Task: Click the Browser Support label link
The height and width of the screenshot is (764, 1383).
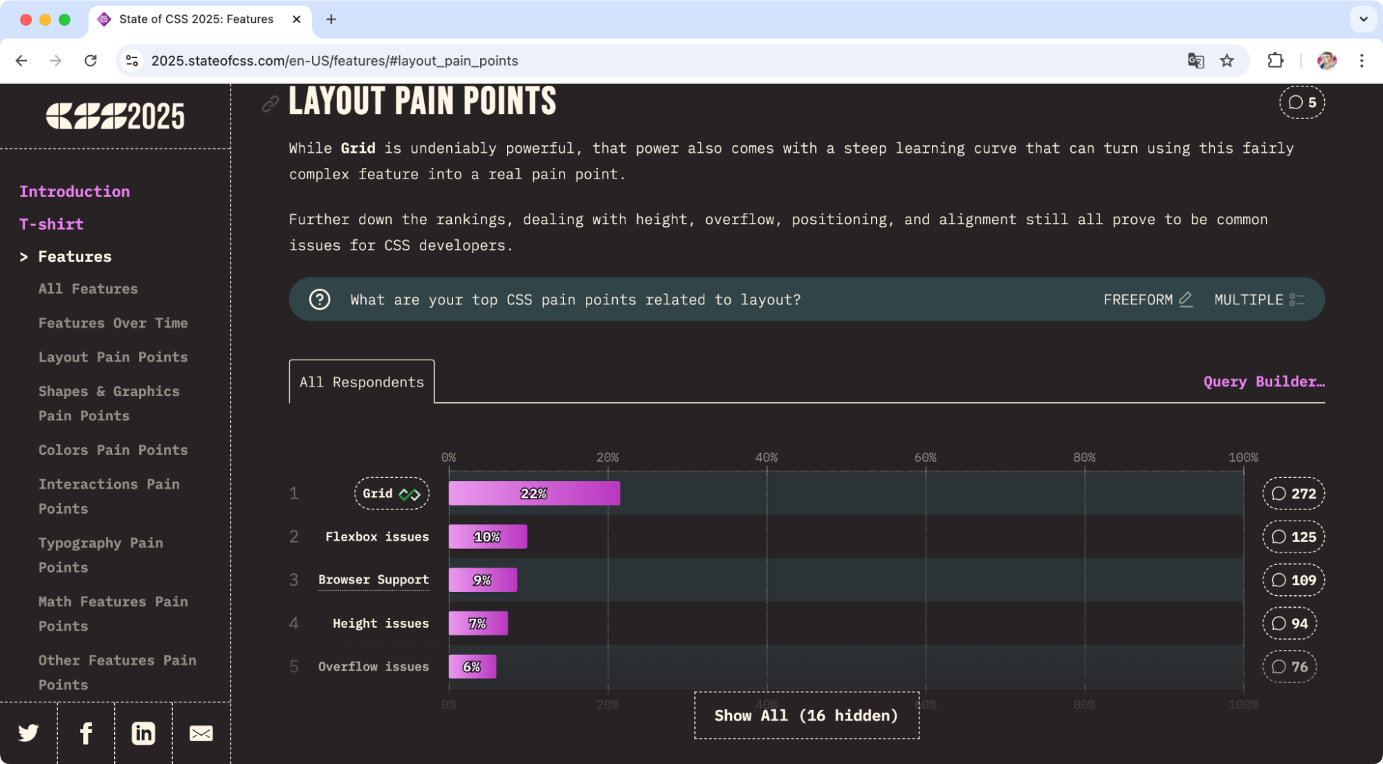Action: pos(373,580)
